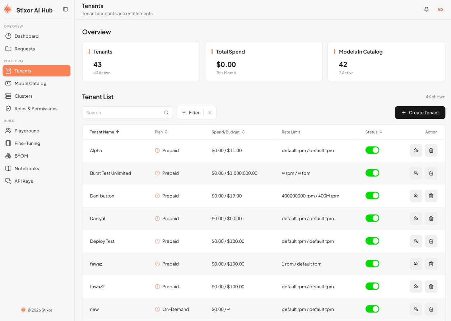Viewport: 451px width, 321px height.
Task: Click the '400000000 rpm / 400M tpm' rate limit
Action: tap(311, 196)
